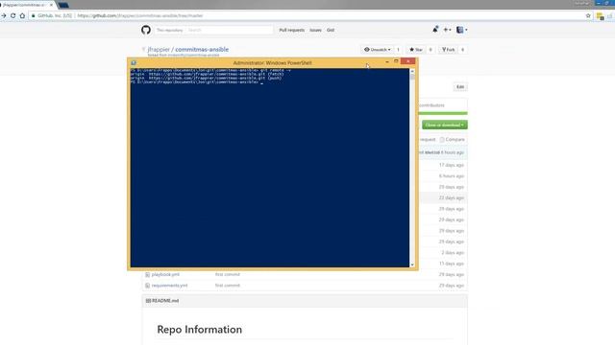
Task: Click the requirements.yml file icon
Action: click(147, 286)
